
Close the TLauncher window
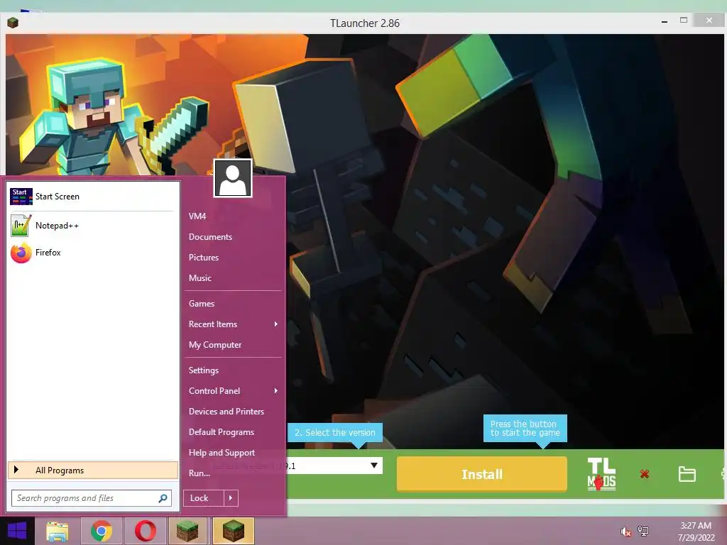point(709,21)
